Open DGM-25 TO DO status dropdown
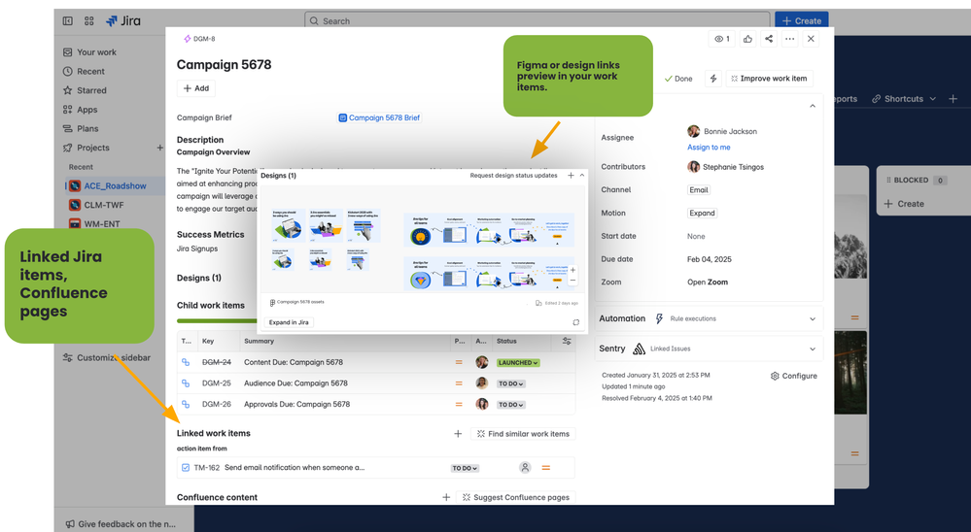Screen dimensions: 971x532 pos(511,383)
